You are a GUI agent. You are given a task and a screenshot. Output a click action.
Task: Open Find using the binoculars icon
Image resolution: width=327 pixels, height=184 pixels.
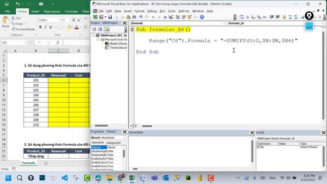(134, 17)
